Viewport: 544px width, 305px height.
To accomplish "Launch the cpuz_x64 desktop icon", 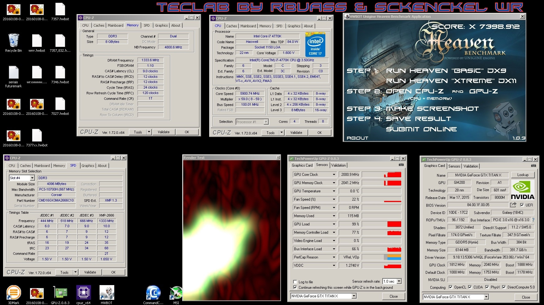I will click(x=83, y=292).
